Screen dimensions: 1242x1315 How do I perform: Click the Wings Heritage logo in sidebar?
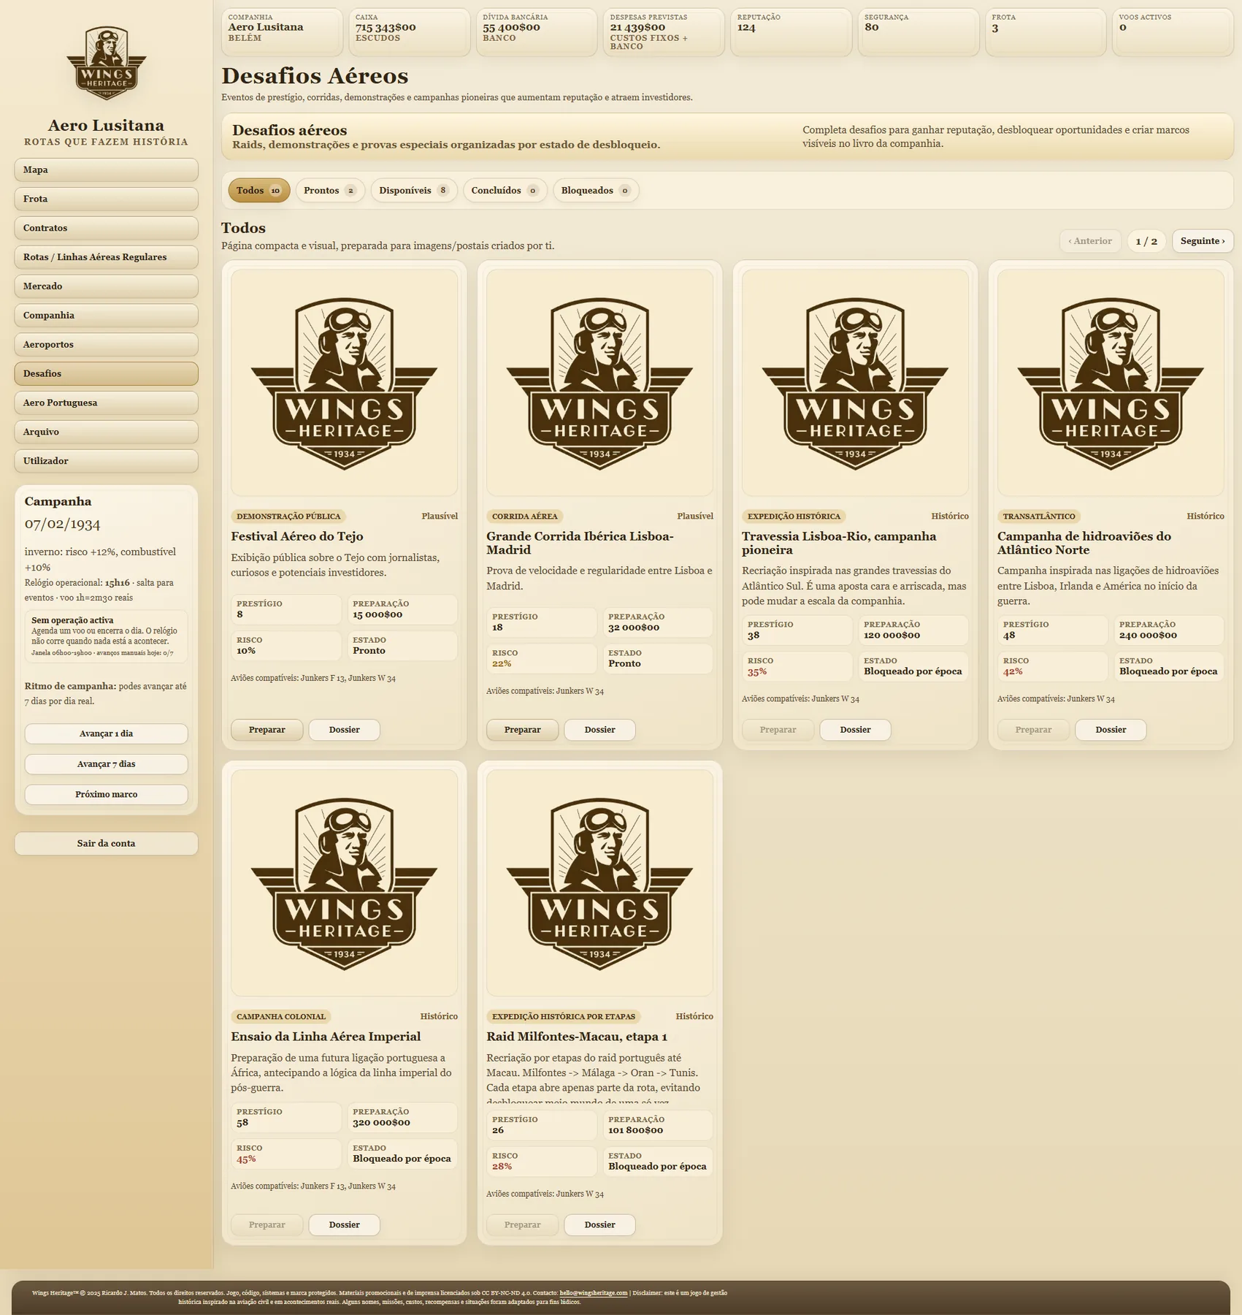pyautogui.click(x=107, y=64)
